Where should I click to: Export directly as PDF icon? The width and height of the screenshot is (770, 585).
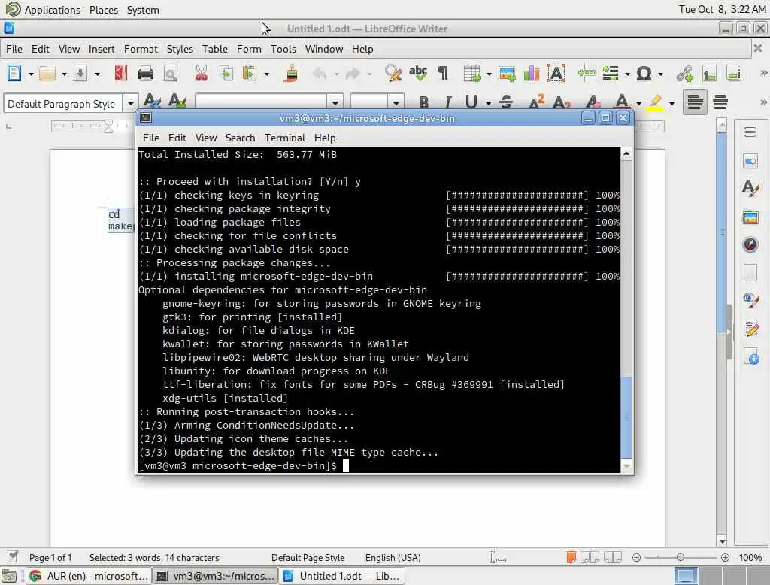click(121, 74)
